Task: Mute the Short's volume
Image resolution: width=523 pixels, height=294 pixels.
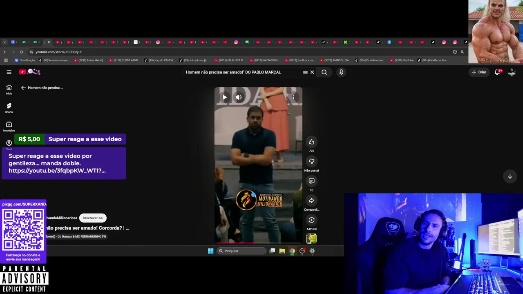Action: [239, 97]
